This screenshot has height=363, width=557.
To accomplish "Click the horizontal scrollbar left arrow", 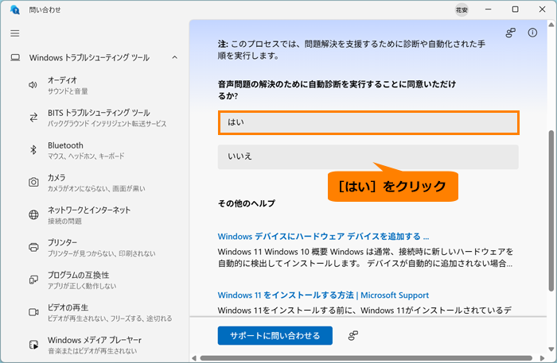I will 193,358.
